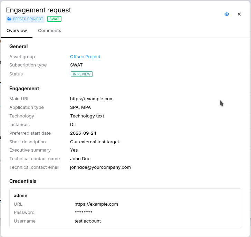Click the Subscription type value SWAT
Viewport: 251px width, 237px height.
pos(76,65)
